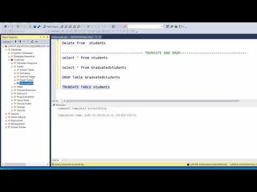Image resolution: width=257 pixels, height=192 pixels.
Task: Select the Graph Tables folder
Action: click(x=26, y=80)
